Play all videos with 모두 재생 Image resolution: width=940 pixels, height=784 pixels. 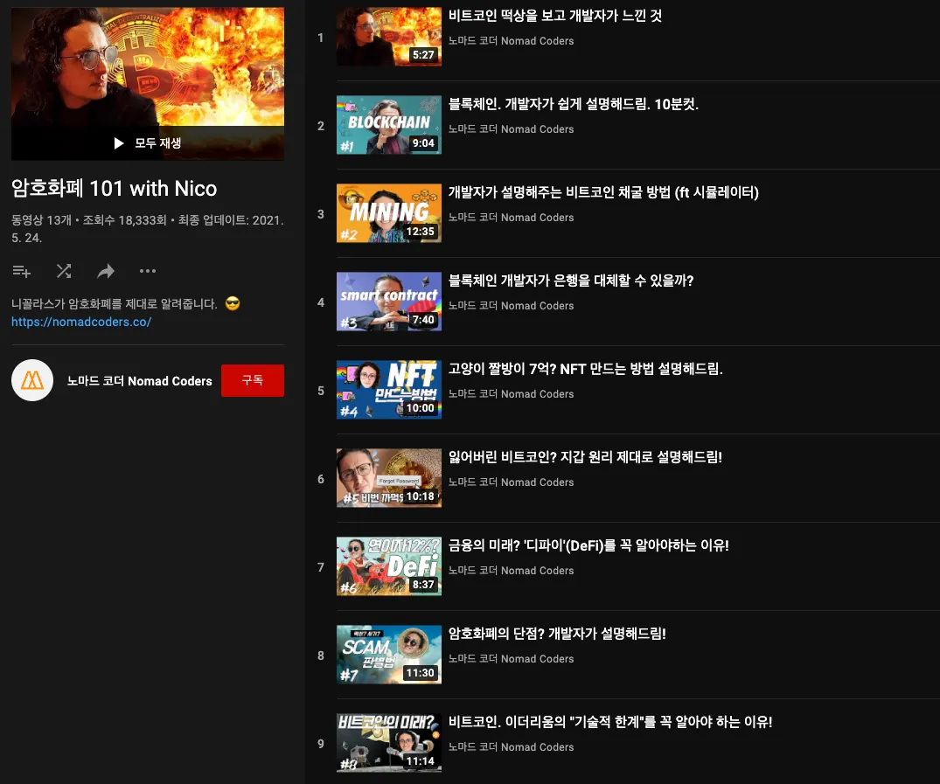pyautogui.click(x=148, y=142)
